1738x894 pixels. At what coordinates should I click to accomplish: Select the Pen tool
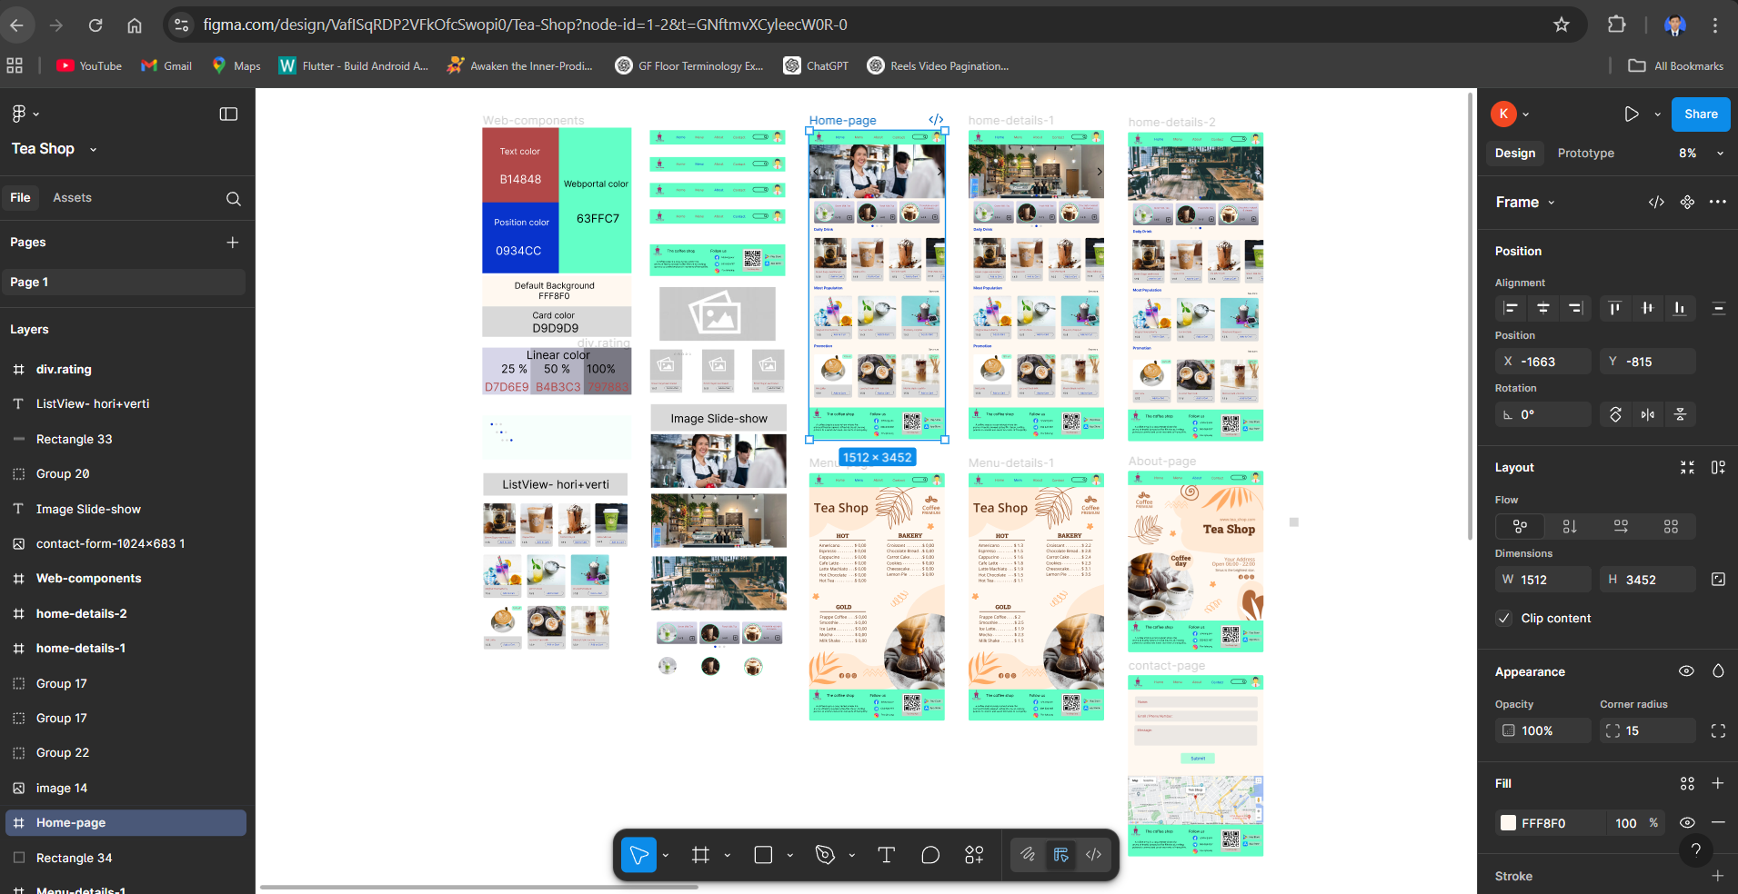point(825,855)
